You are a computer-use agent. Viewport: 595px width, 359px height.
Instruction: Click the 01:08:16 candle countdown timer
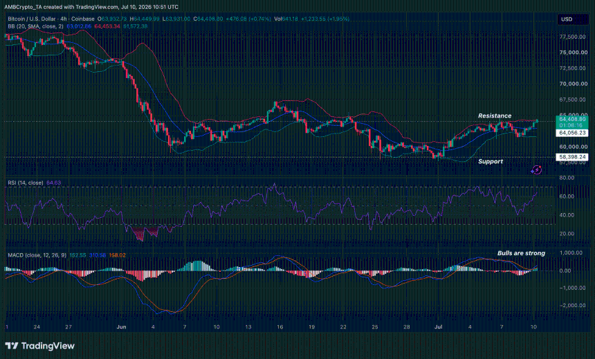click(571, 125)
